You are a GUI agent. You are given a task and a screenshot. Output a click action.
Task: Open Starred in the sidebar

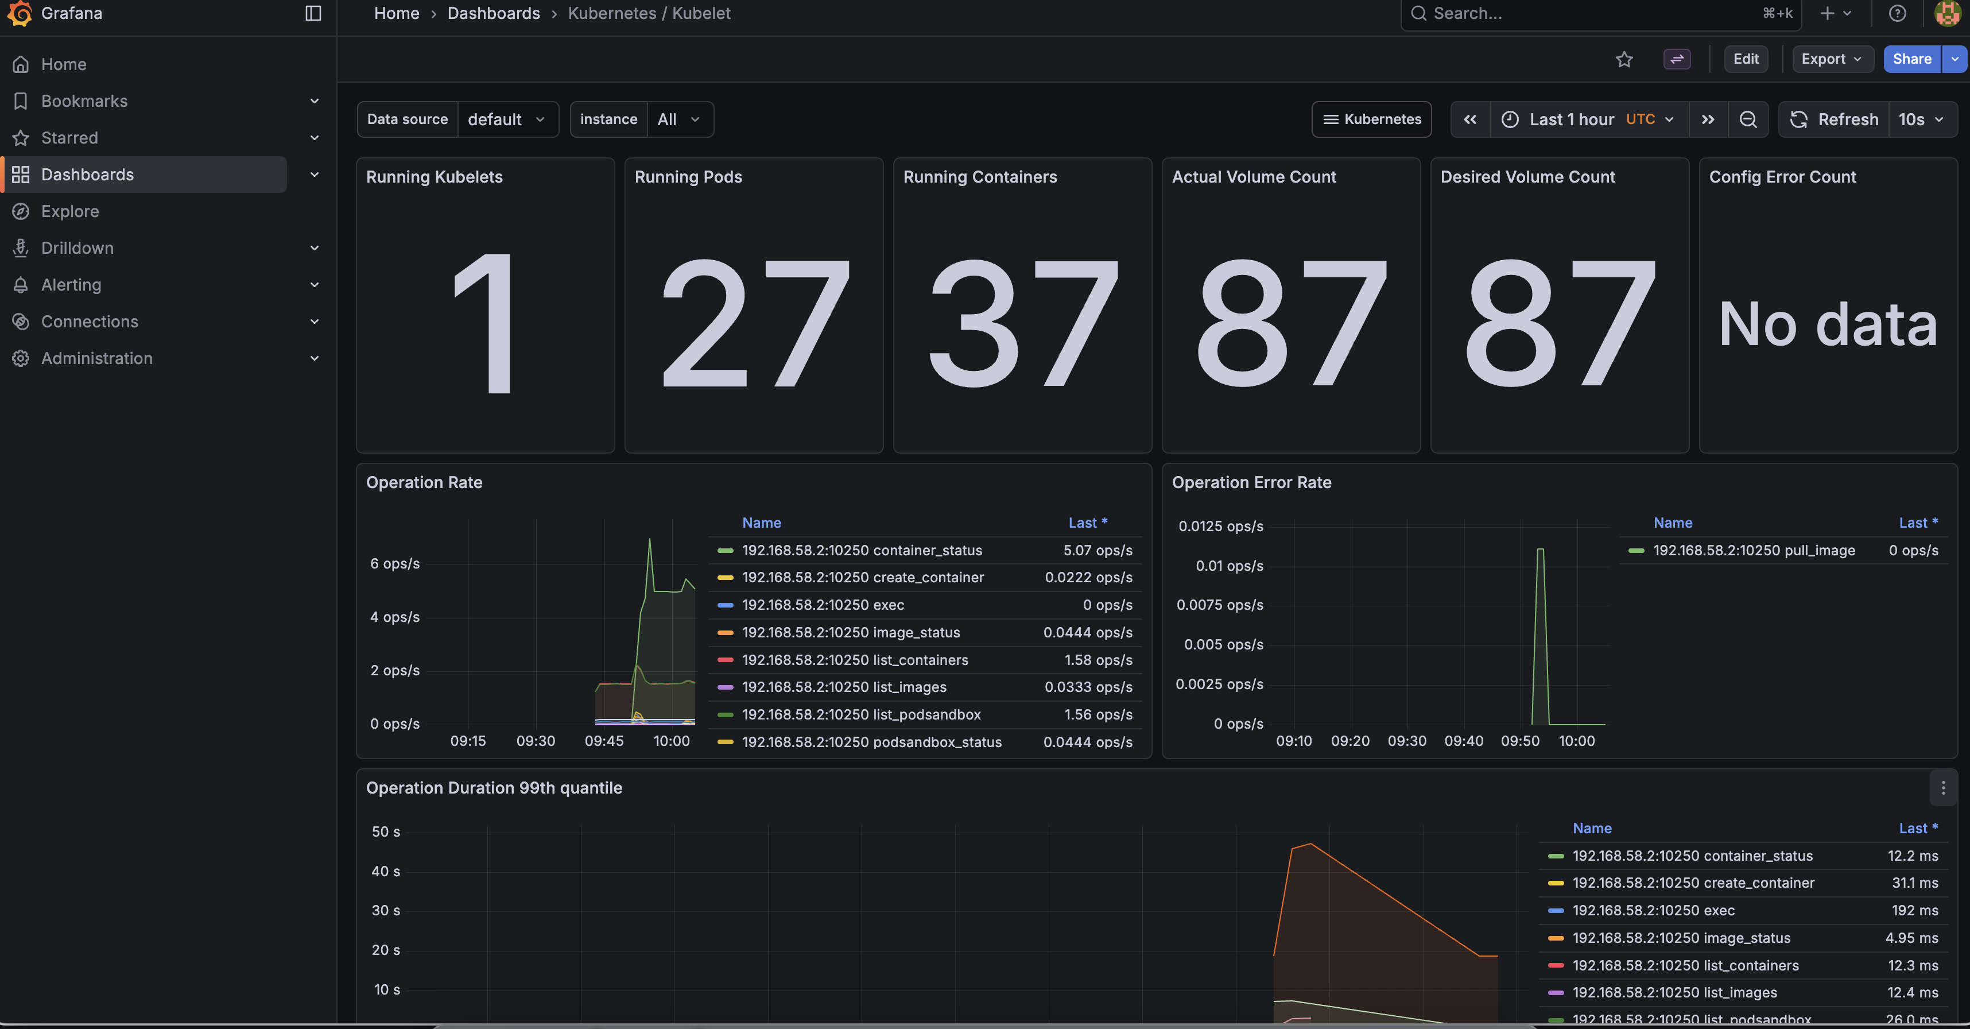(x=69, y=138)
